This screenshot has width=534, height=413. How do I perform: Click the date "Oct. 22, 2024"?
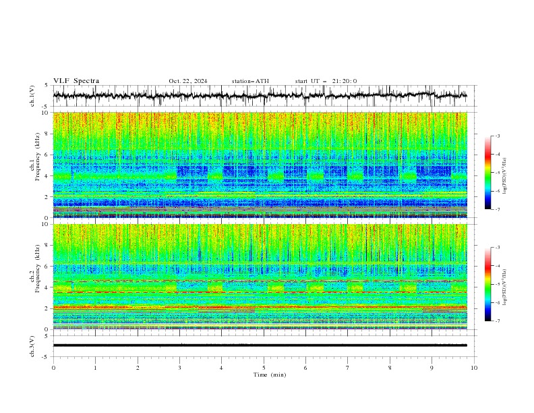[x=188, y=81]
